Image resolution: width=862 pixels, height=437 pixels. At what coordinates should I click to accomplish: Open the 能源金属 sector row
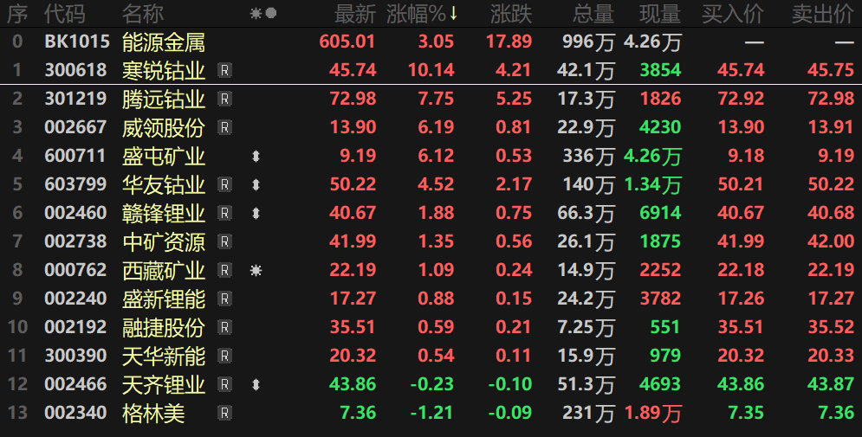[x=164, y=42]
